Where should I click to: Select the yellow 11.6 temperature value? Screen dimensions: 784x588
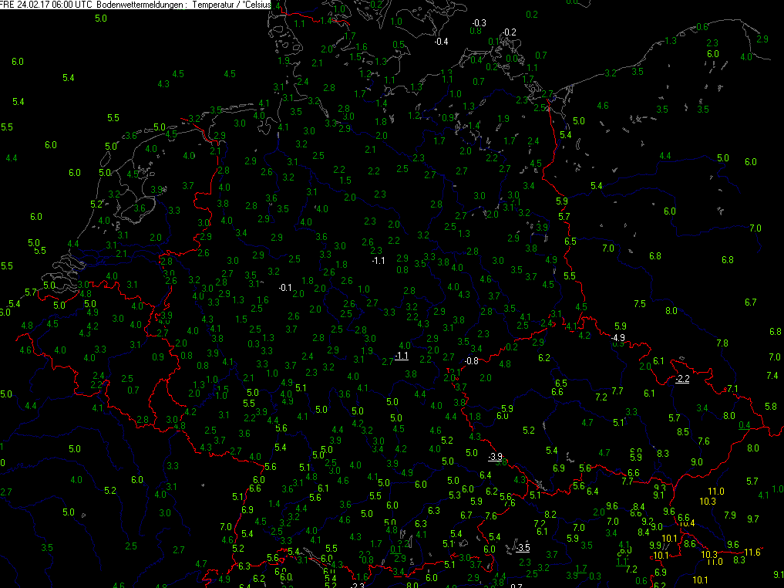pos(752,552)
